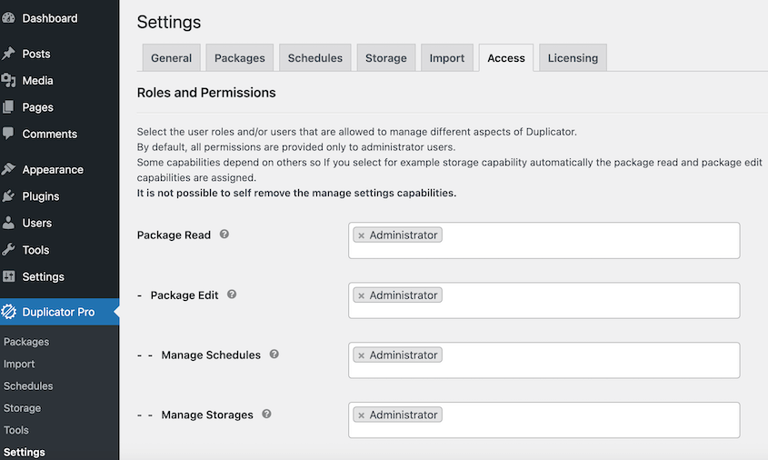Open the Storage settings tab

click(x=386, y=58)
